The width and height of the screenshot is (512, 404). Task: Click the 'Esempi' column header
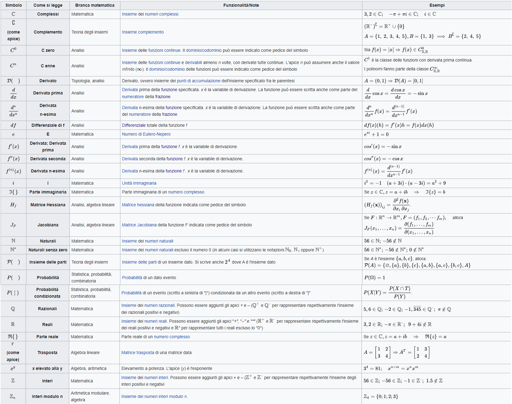[437, 5]
